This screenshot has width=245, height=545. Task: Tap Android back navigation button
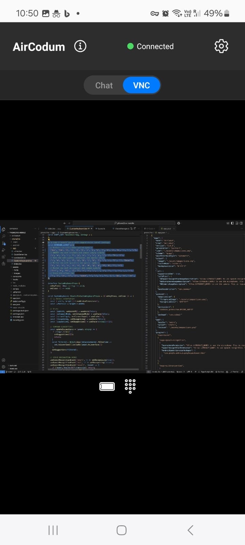coord(191,530)
